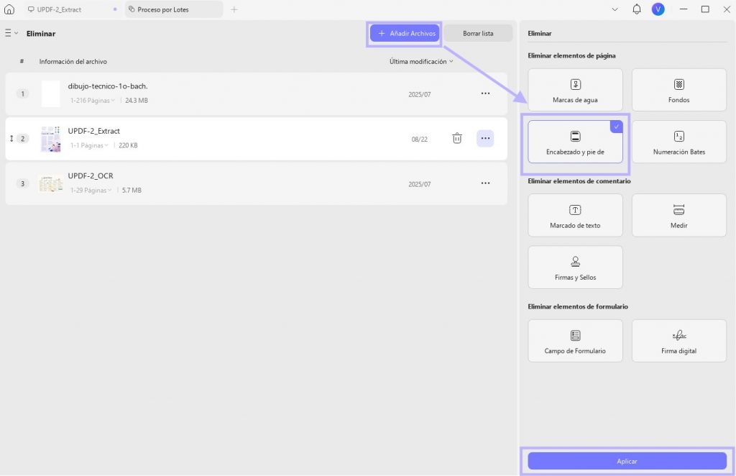
Task: Open Última modificación sort dropdown
Action: [421, 62]
